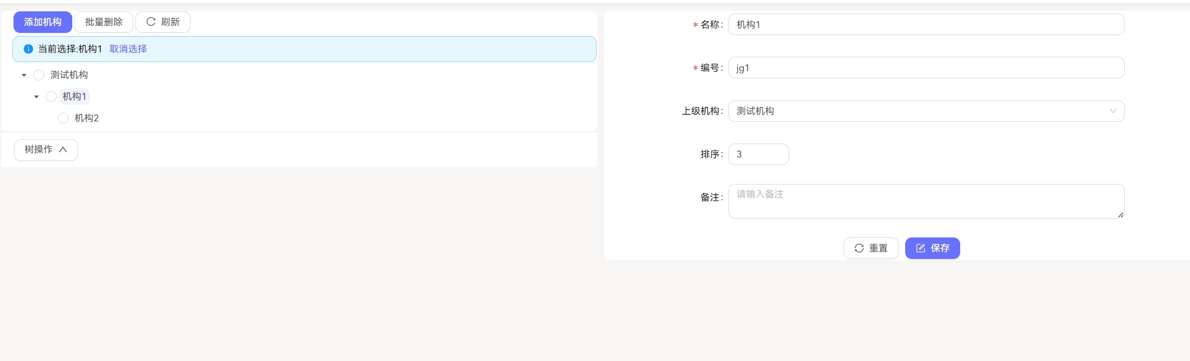The image size is (1190, 361).
Task: Click the reset arrows icon on 重置 button
Action: [x=859, y=248]
